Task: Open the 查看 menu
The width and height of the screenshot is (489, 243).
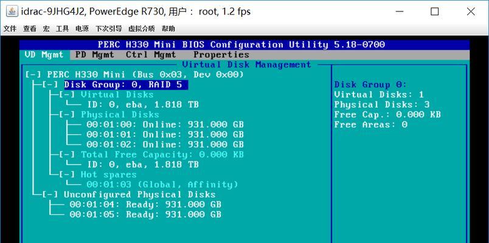Action: pos(29,29)
